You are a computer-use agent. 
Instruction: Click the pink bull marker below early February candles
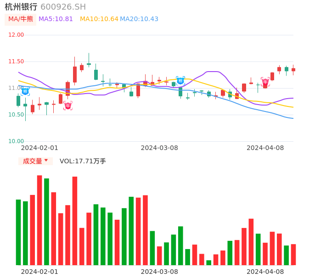[68, 106]
